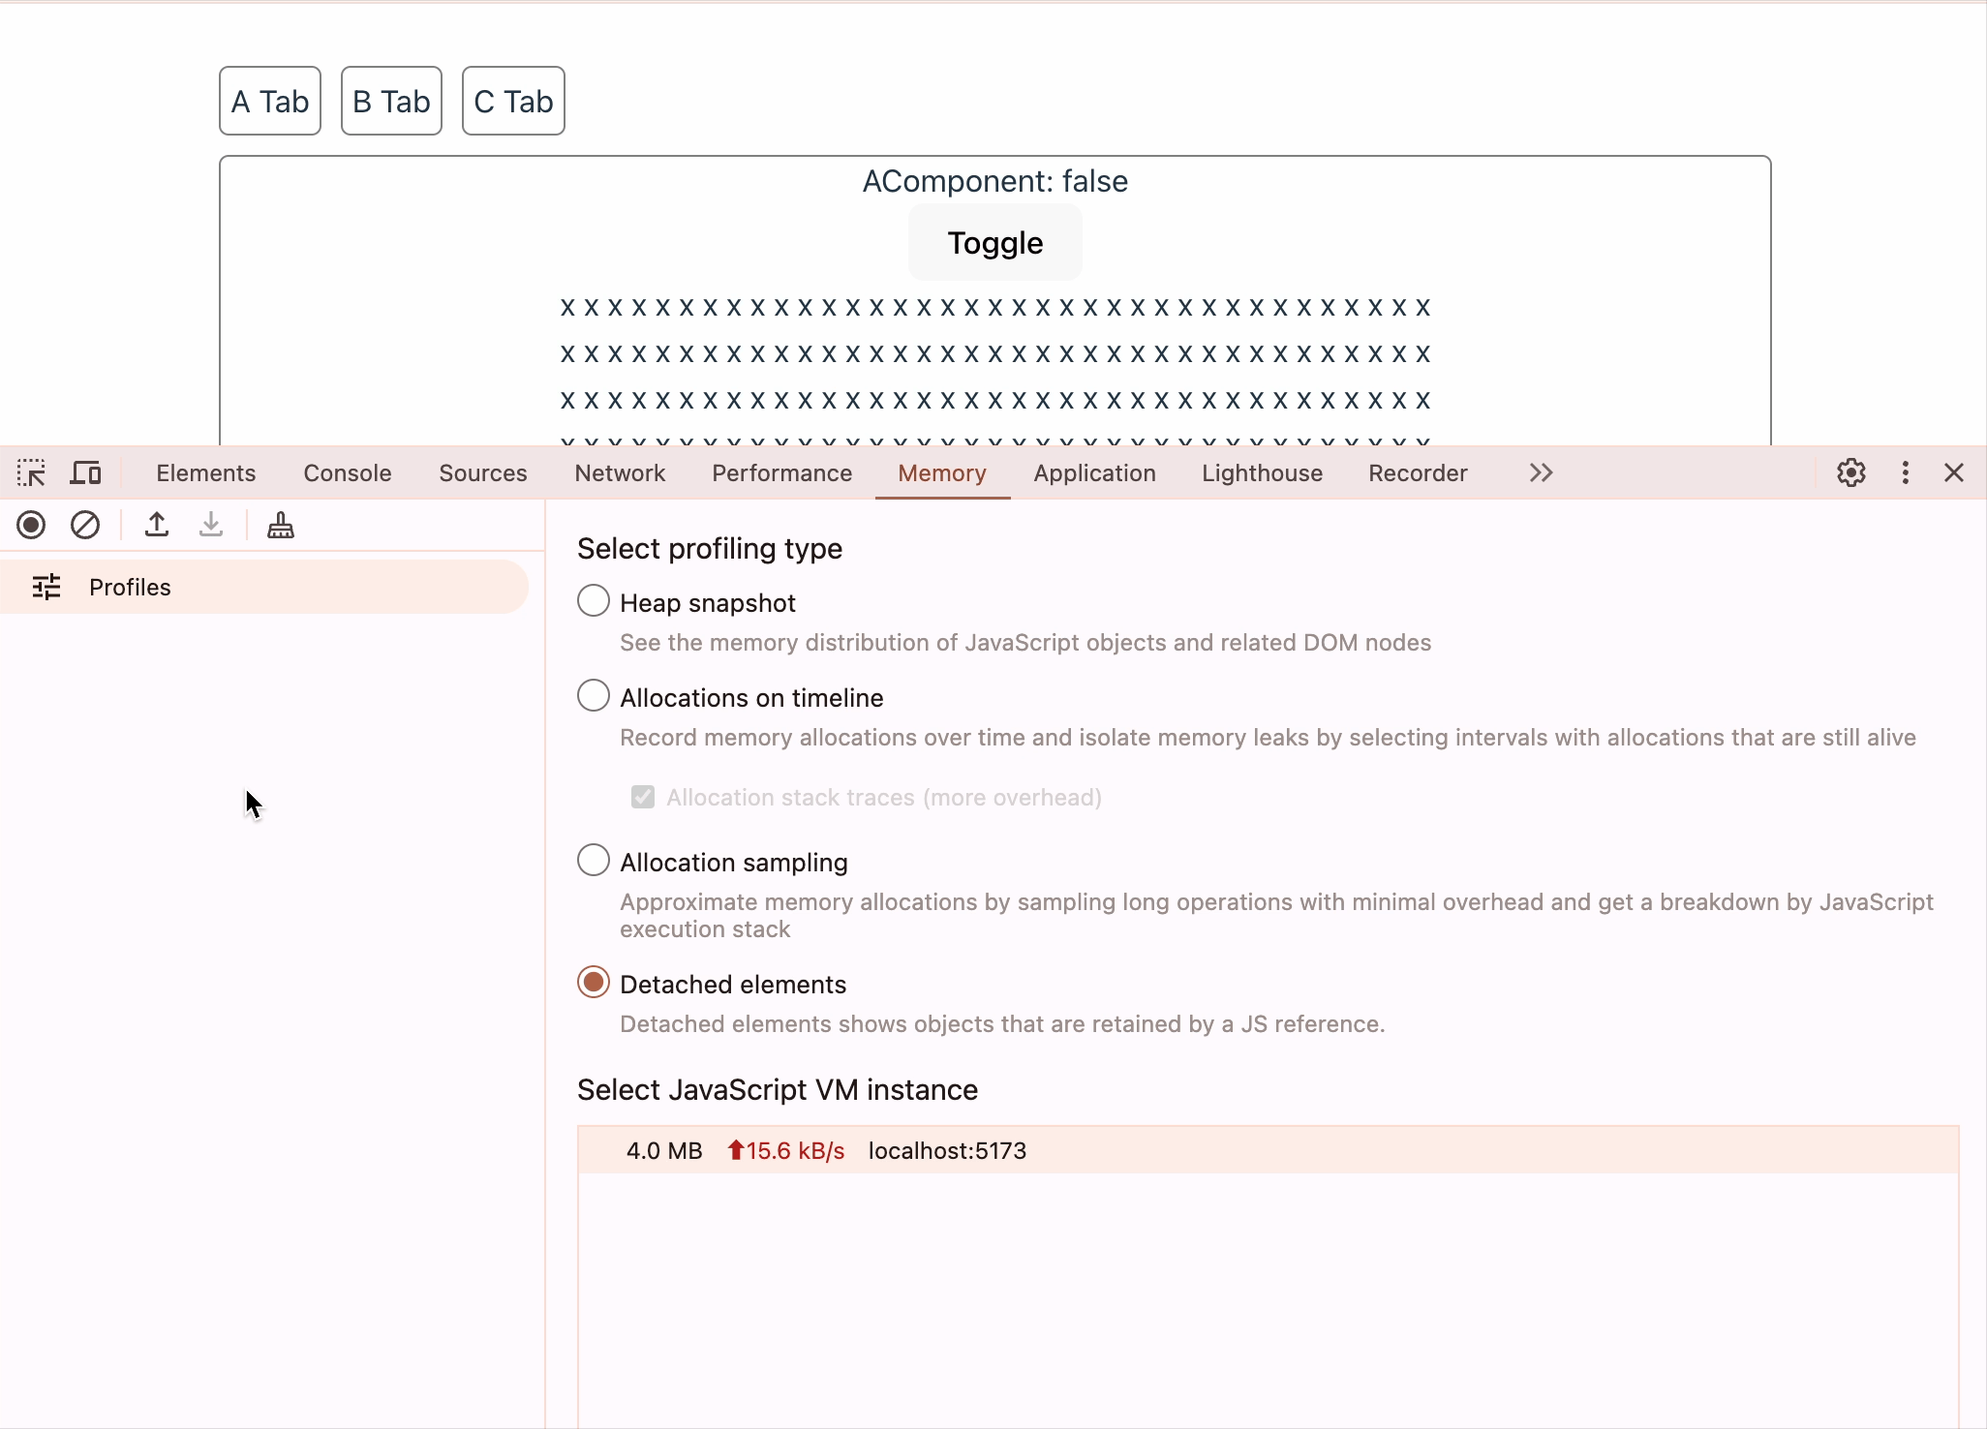Select the Heap snapshot radio option

tap(594, 601)
